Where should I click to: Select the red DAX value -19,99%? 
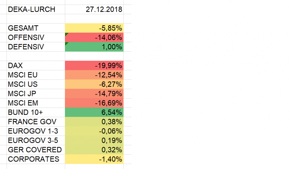[x=94, y=66]
